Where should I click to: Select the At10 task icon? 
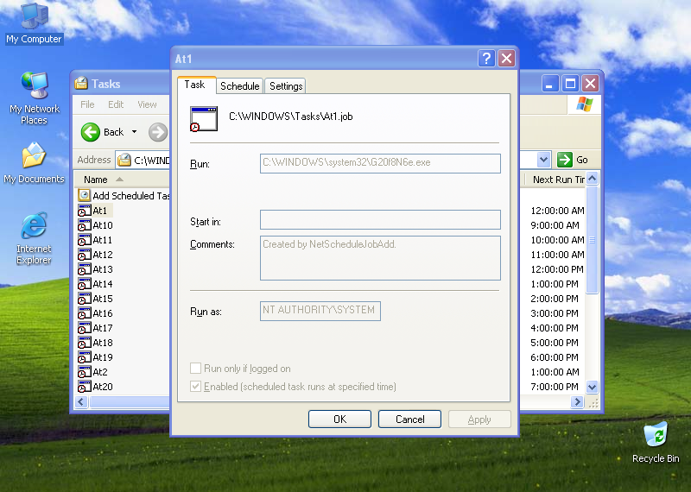click(84, 225)
